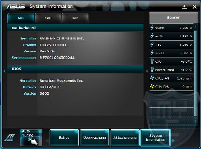Click the BIOS version 0602
This screenshot has width=201, height=149.
pyautogui.click(x=44, y=93)
